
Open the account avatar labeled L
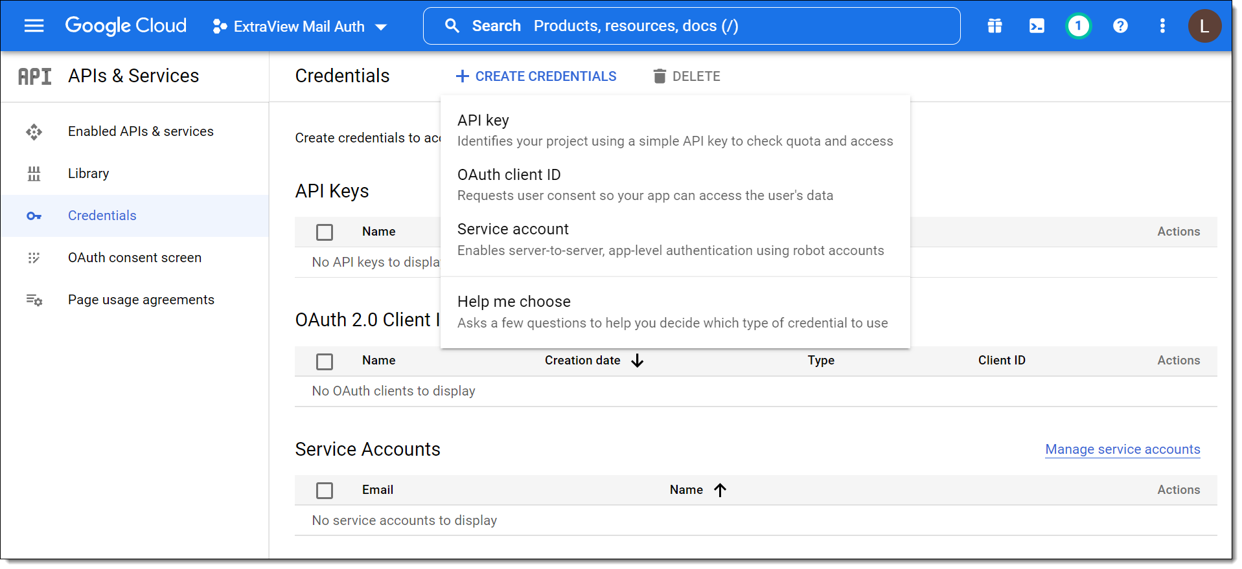1204,26
